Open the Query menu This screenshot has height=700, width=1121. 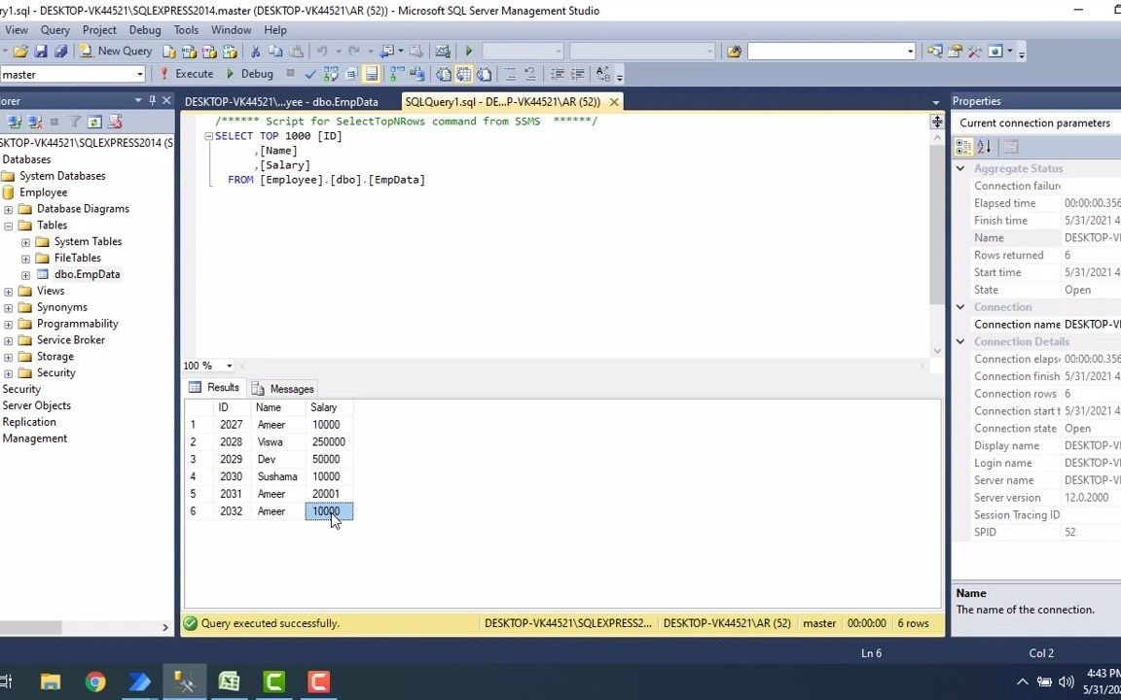point(55,30)
